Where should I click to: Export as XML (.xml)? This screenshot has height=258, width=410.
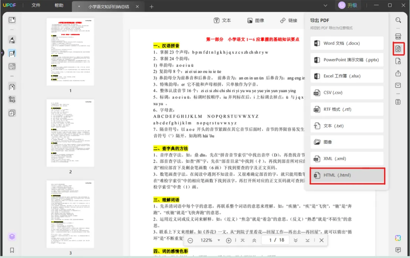tap(347, 159)
